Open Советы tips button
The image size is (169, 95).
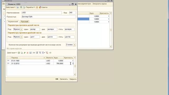pos(43,7)
